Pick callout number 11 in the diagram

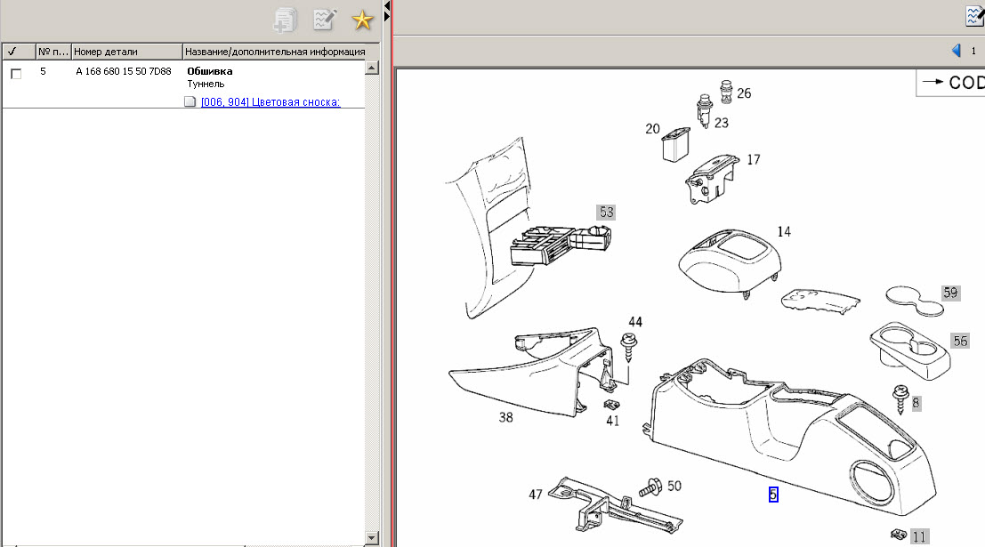tap(919, 535)
